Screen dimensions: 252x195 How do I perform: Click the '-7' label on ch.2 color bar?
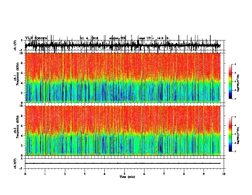[234, 151]
